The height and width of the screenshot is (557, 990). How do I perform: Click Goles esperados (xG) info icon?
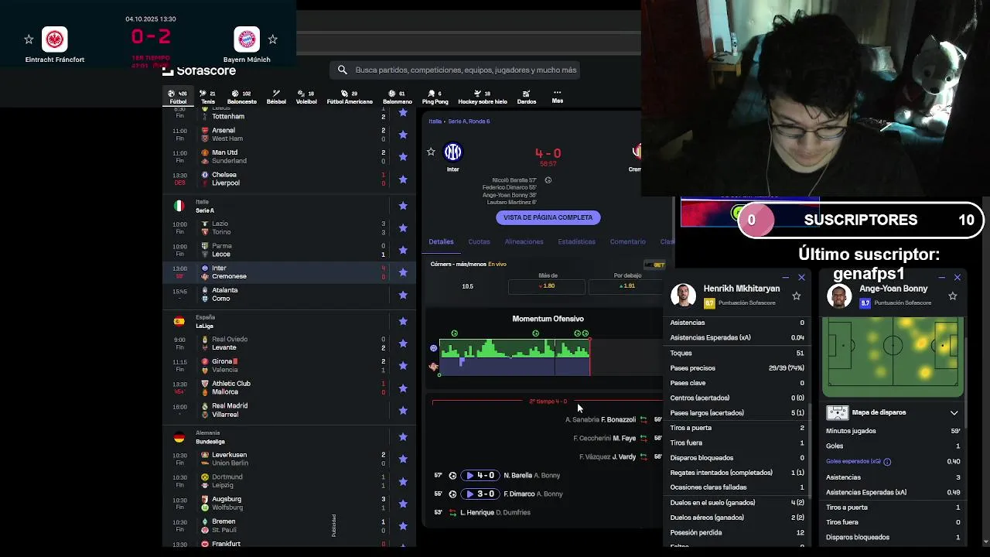coord(887,462)
